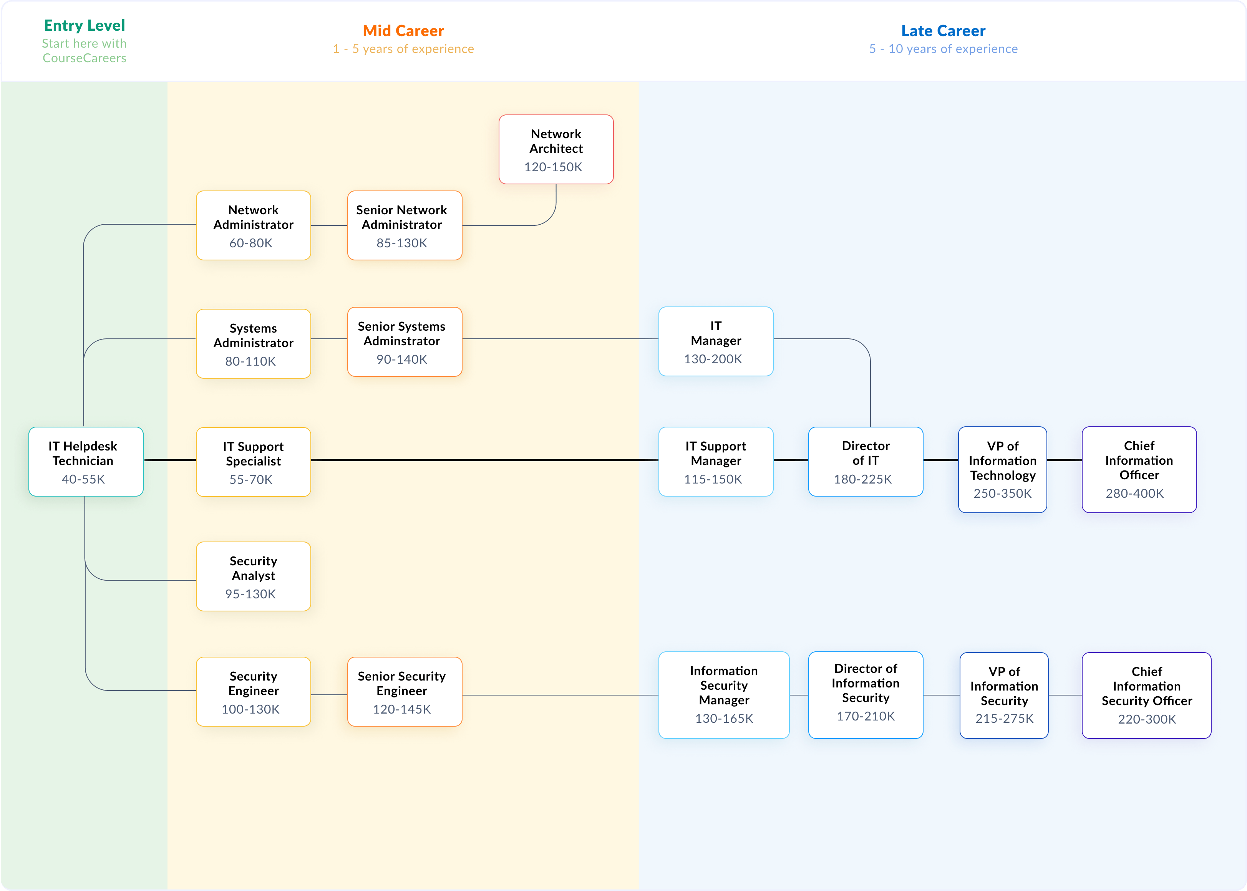1247x891 pixels.
Task: Click the 215-275K salary value
Action: coord(1004,718)
